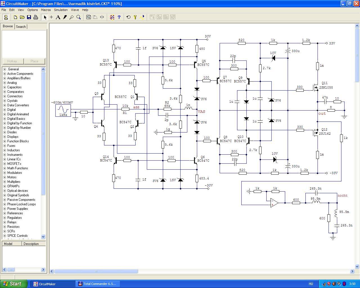Select the Arrow pointer tool
Viewport: 360px width, 288px height.
point(45,17)
